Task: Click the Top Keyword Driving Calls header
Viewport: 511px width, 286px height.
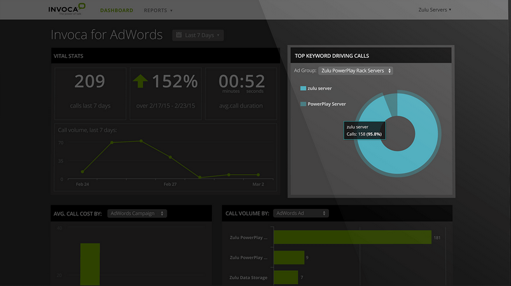Action: point(371,56)
